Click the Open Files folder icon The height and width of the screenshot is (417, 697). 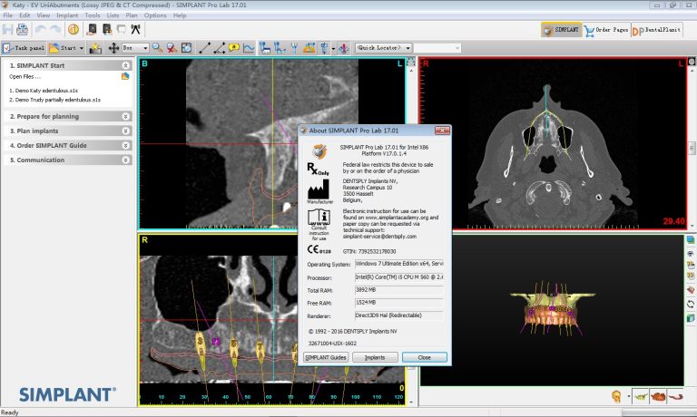125,76
